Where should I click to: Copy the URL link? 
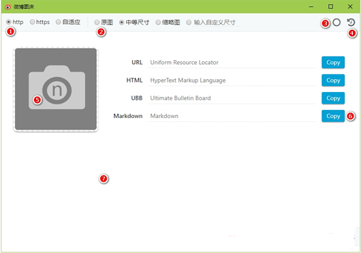[x=333, y=63]
